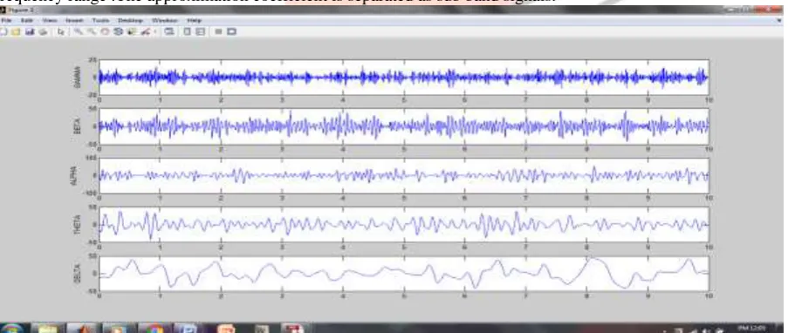This screenshot has width=788, height=333.
Task: Activate the Zoom Out tool
Action: (x=92, y=31)
